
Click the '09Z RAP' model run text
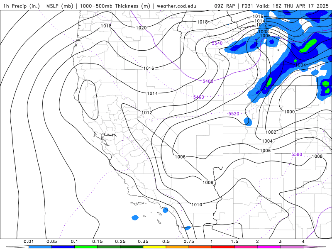(225, 6)
